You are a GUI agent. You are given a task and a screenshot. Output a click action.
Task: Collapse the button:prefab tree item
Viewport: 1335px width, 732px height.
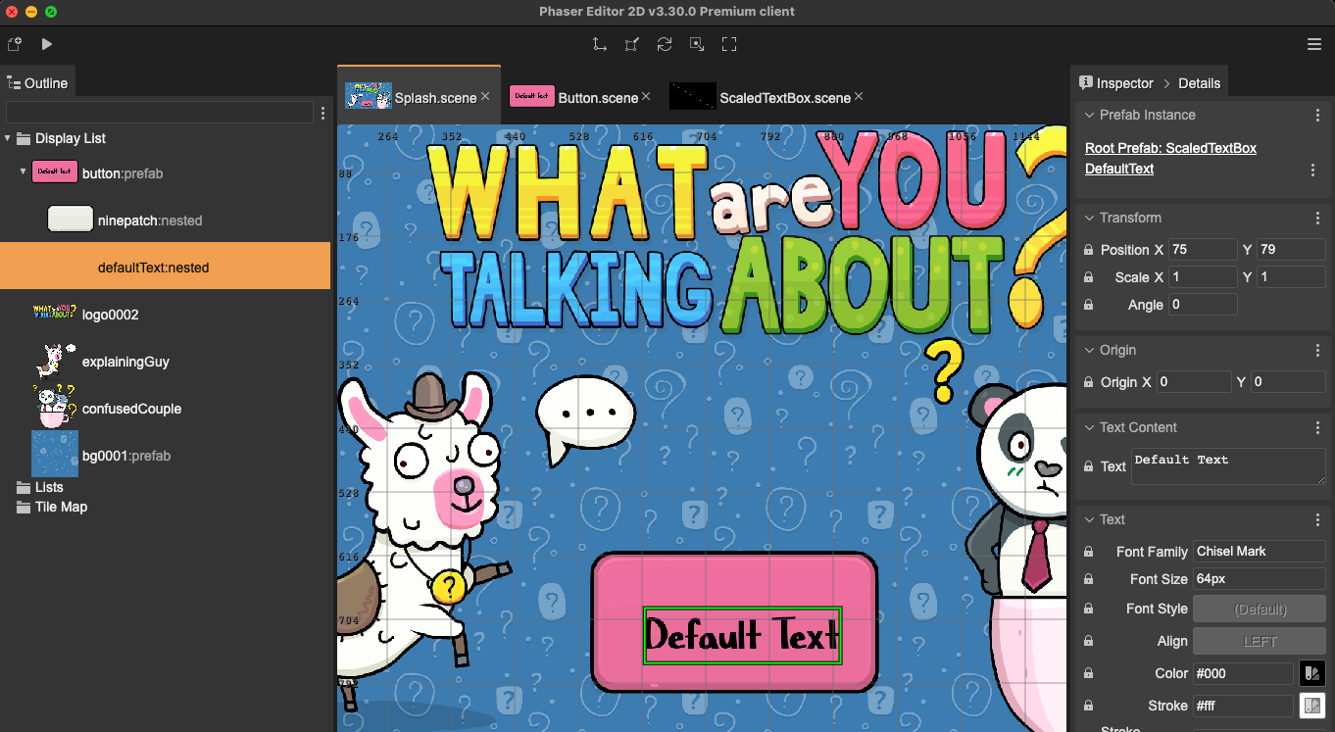click(x=24, y=171)
